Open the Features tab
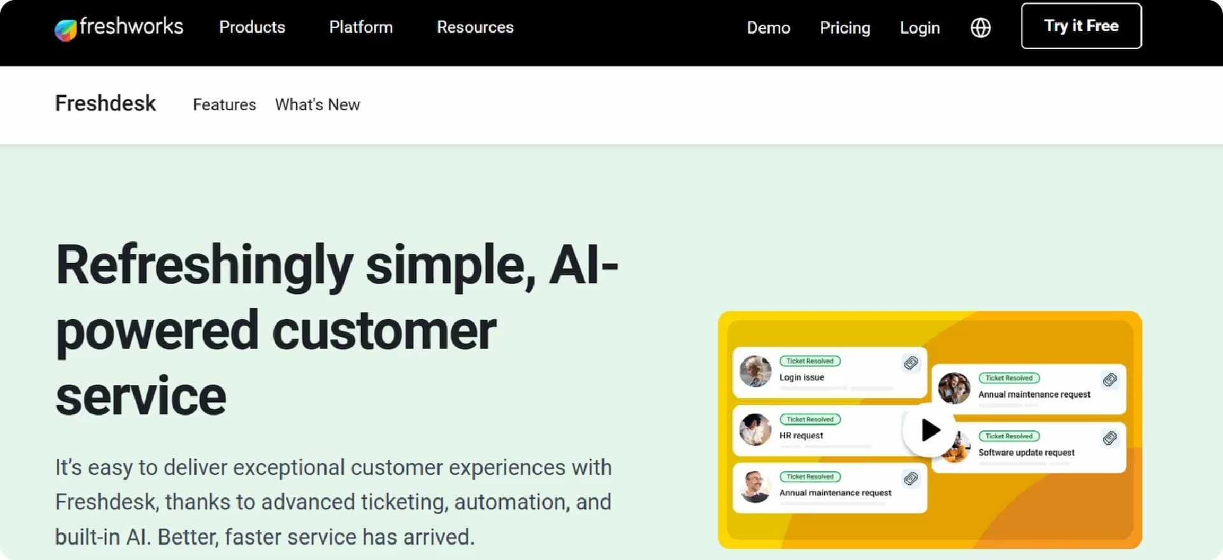Viewport: 1223px width, 560px height. click(x=224, y=104)
